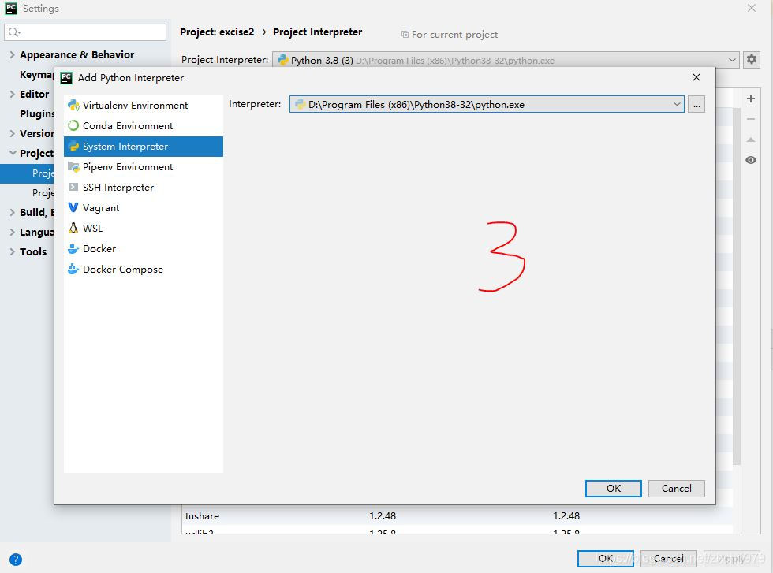The height and width of the screenshot is (573, 773).
Task: Select Virtualenv Environment in interpreter list
Action: click(x=135, y=106)
